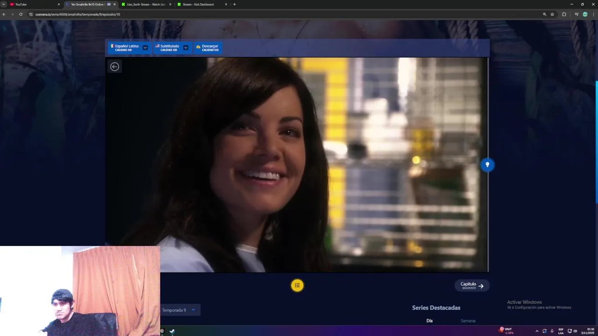Open the ESP LAA language indicator
This screenshot has height=336, width=598.
561,331
